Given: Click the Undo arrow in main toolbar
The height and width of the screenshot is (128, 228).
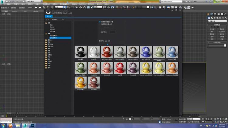Looking at the screenshot, I should [x=36, y=8].
